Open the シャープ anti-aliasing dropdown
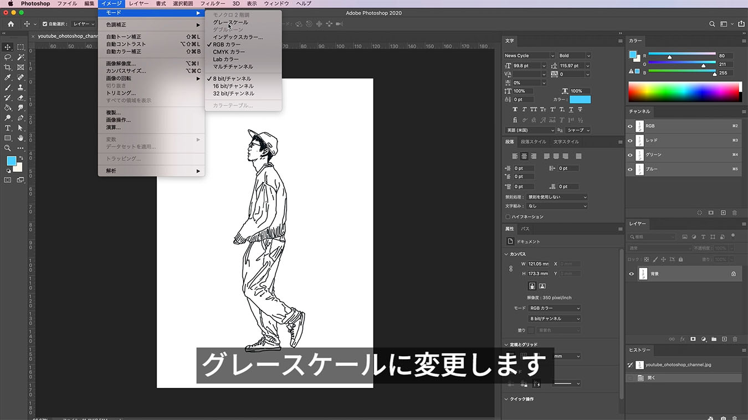This screenshot has height=420, width=748. click(578, 130)
